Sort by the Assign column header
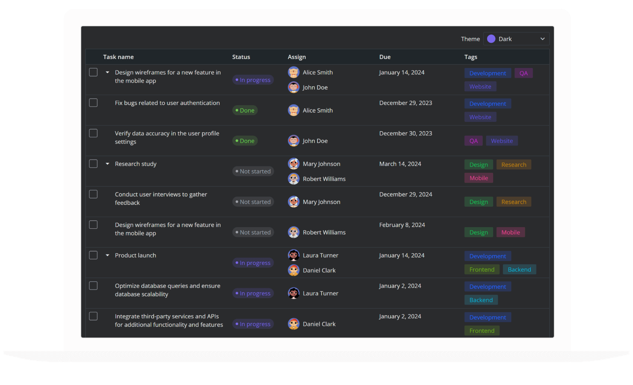Viewport: 633px width, 385px height. tap(297, 57)
